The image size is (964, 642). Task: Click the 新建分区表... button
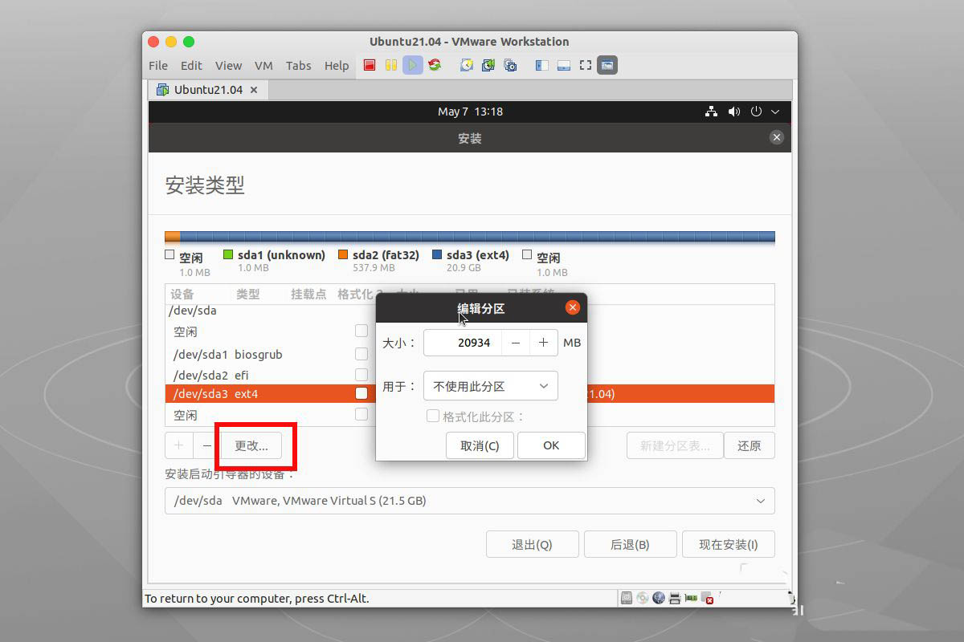pyautogui.click(x=675, y=445)
